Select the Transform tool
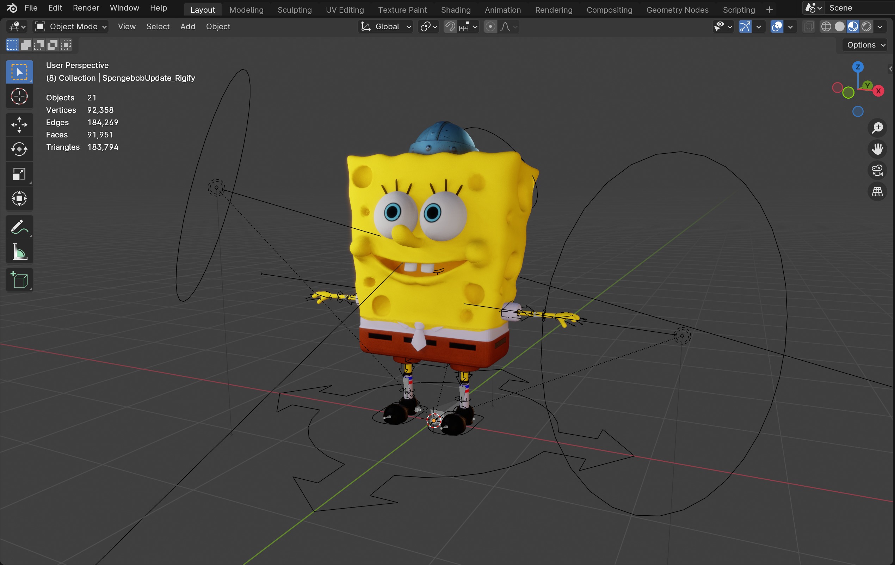The width and height of the screenshot is (895, 565). [19, 198]
